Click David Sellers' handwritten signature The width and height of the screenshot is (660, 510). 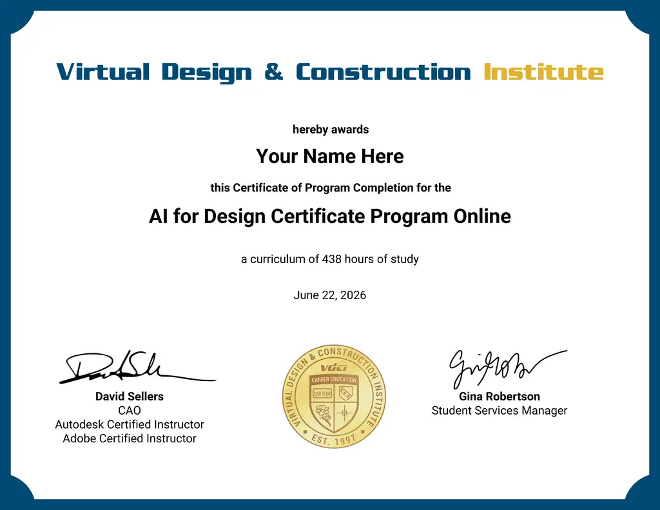(x=137, y=368)
